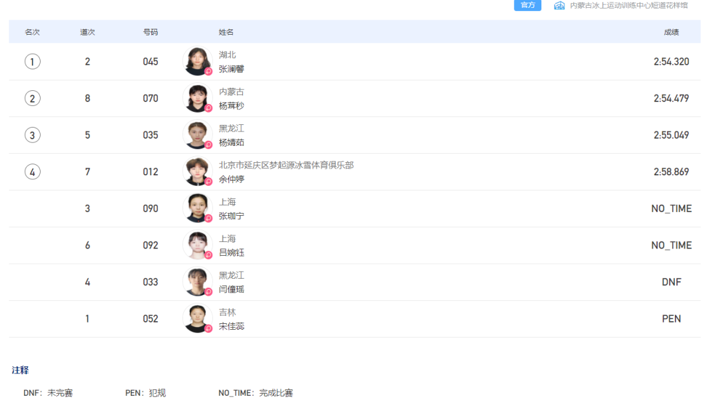Click the rank 3 circle icon
This screenshot has height=401, width=707.
tap(32, 135)
